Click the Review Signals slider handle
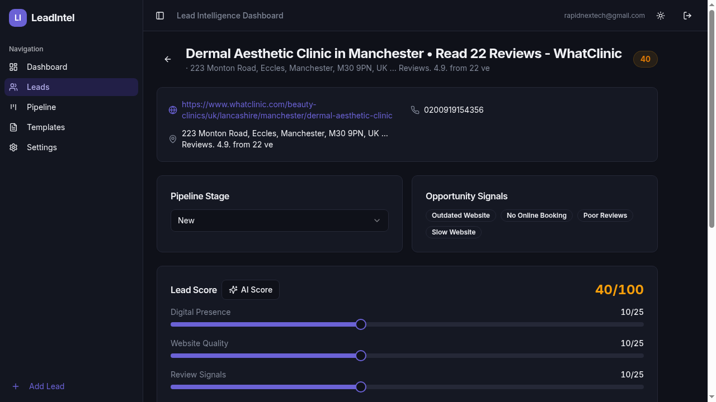716x402 pixels. coord(361,387)
